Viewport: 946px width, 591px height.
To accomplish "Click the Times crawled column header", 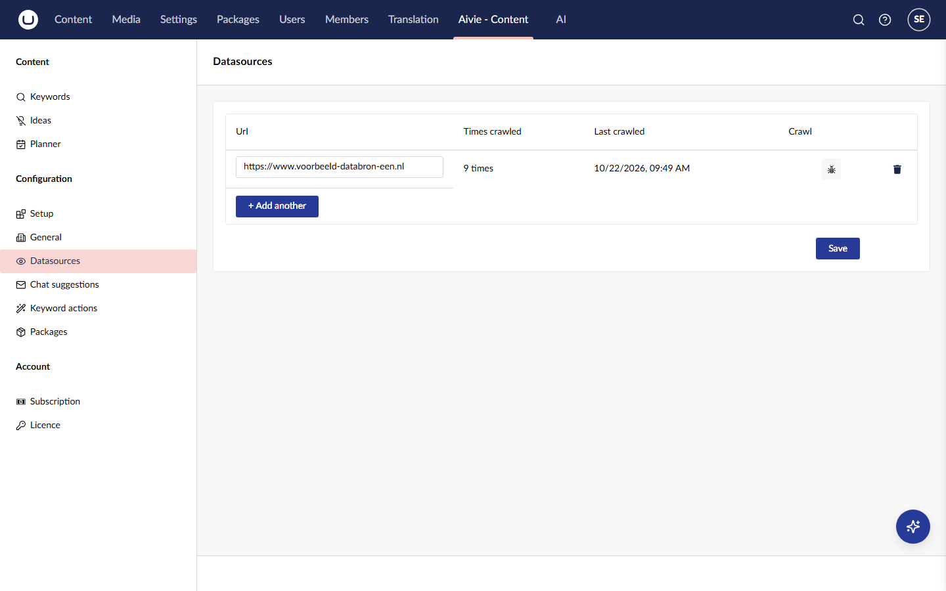I will [x=492, y=131].
